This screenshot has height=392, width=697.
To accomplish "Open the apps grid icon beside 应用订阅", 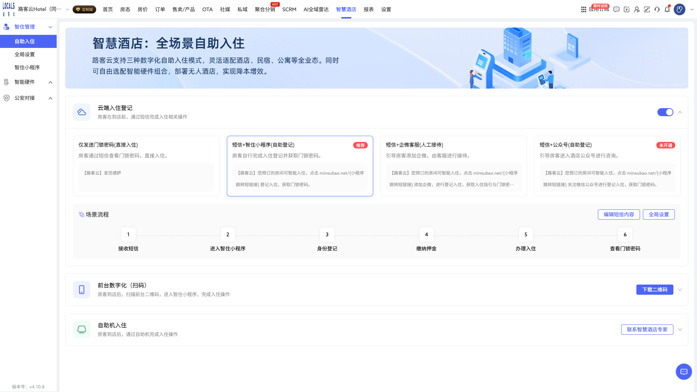I will pyautogui.click(x=584, y=9).
